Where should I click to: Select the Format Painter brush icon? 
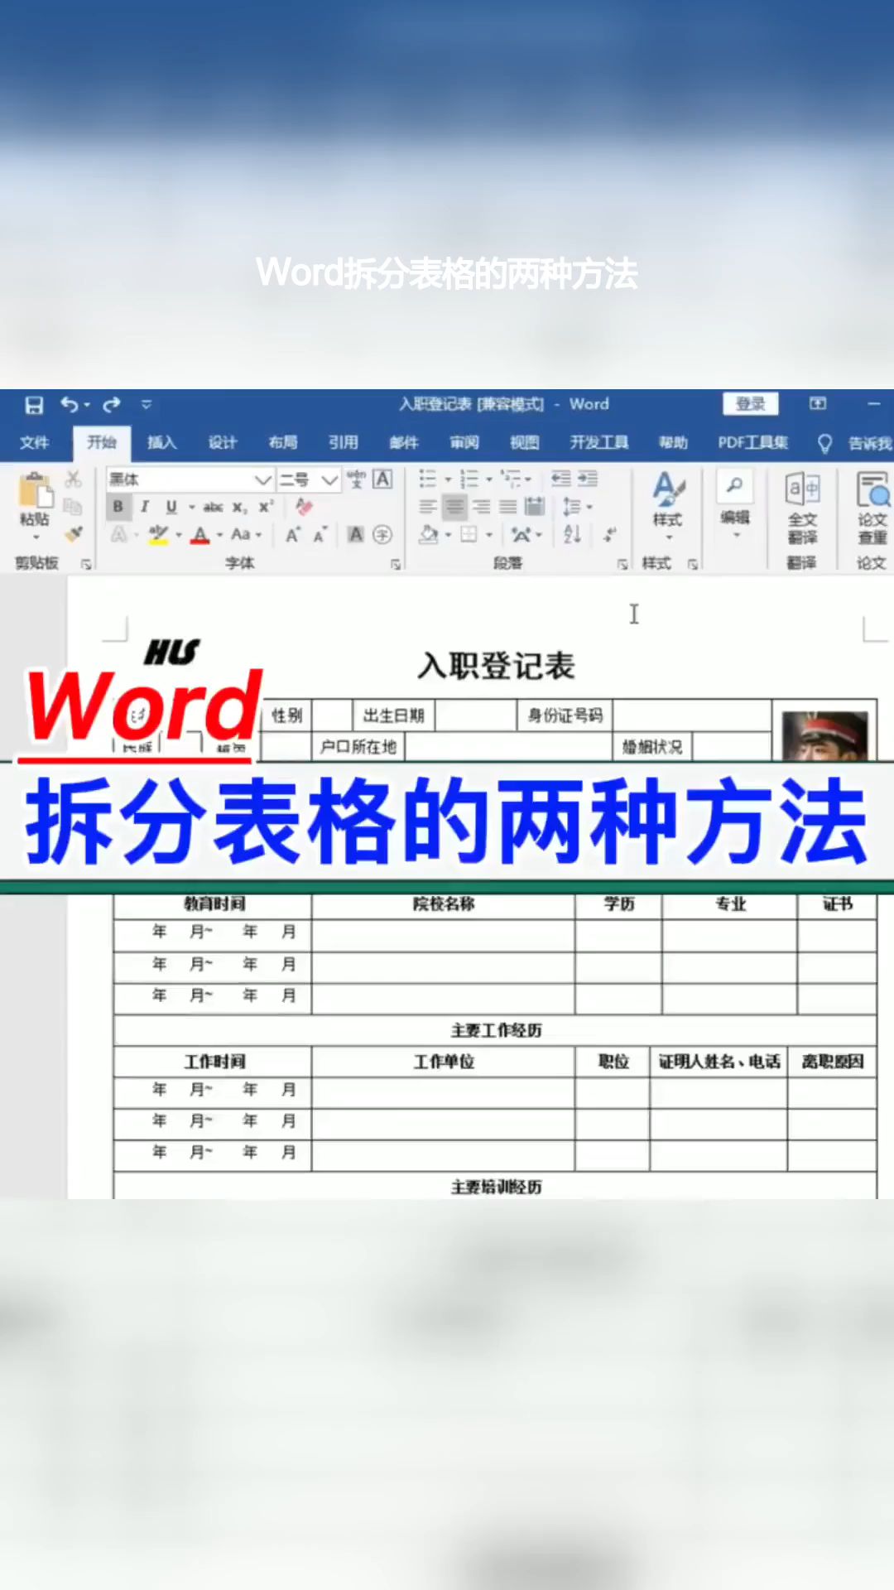point(74,534)
